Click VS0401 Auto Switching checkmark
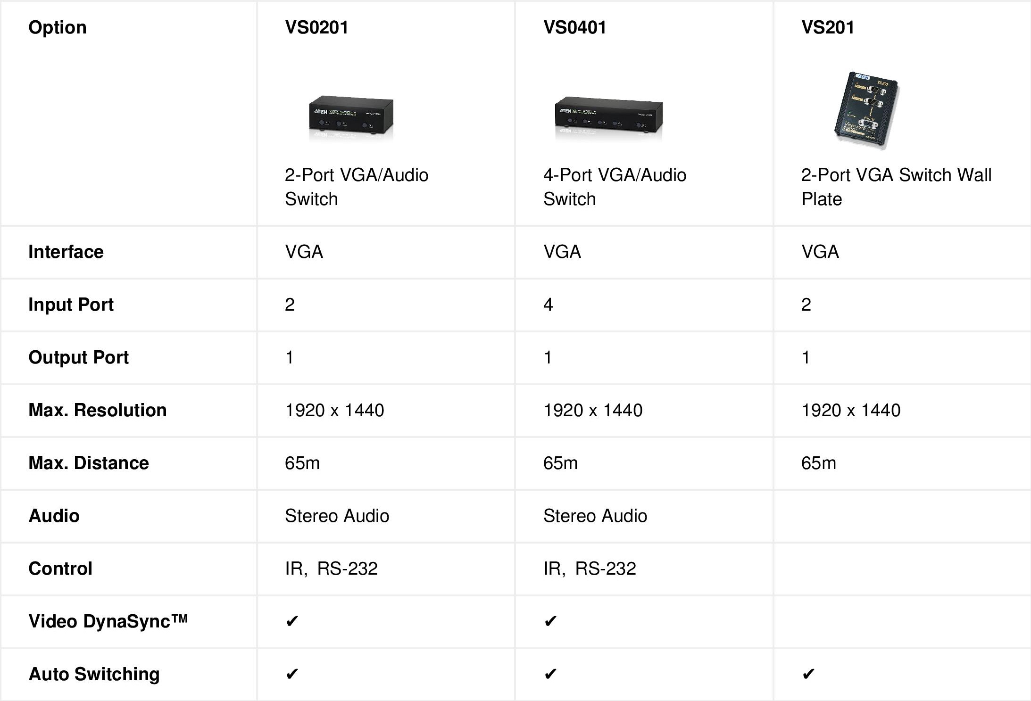 coord(550,674)
